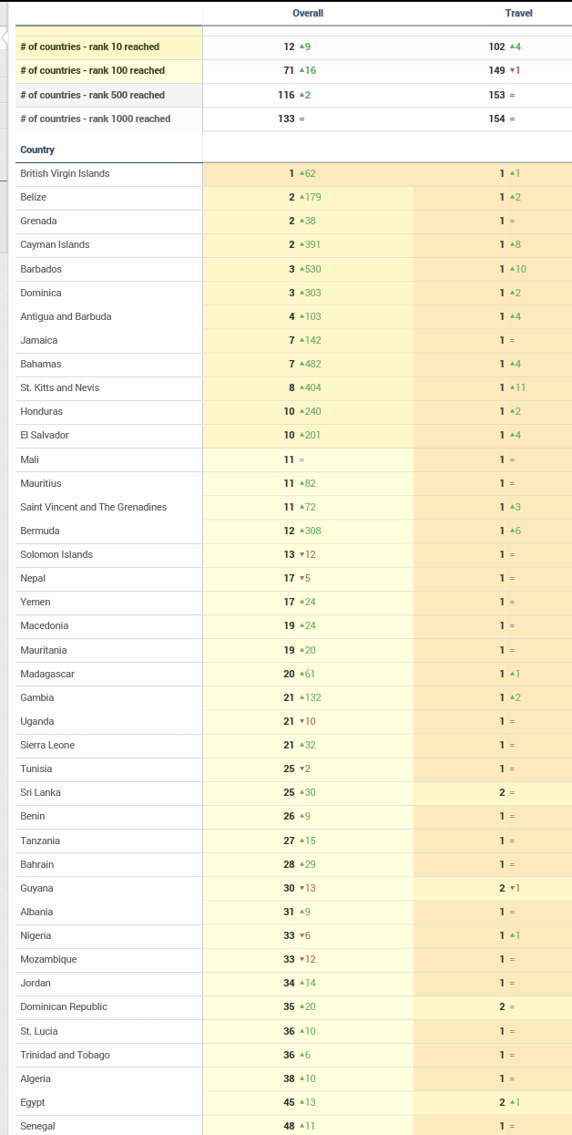Click the Travel column header

518,13
